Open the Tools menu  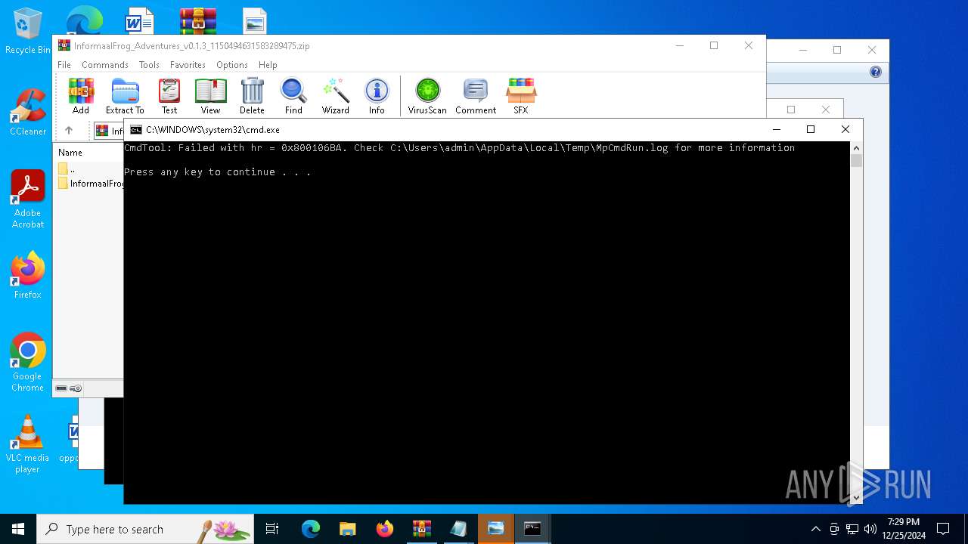pos(149,65)
